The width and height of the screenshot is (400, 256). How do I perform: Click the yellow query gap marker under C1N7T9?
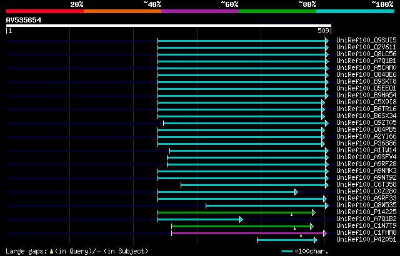click(294, 229)
